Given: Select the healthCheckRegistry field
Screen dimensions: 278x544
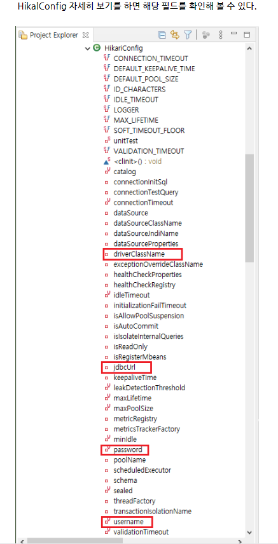Looking at the screenshot, I should pos(144,285).
